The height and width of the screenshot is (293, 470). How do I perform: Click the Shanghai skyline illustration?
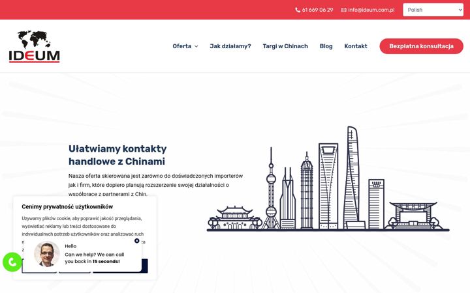coord(328,179)
